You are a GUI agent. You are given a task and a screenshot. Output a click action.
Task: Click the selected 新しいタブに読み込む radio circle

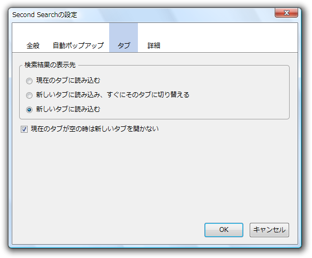click(x=29, y=110)
